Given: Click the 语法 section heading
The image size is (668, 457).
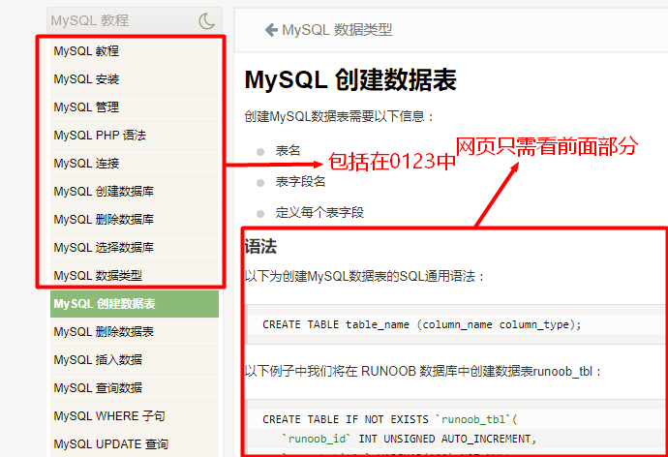Looking at the screenshot, I should click(260, 247).
